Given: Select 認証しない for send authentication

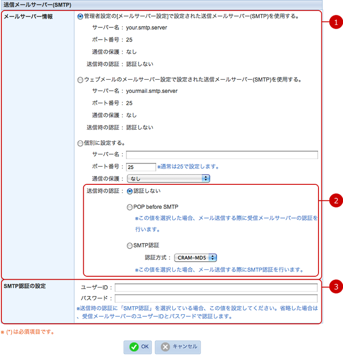Looking at the screenshot, I should (130, 191).
